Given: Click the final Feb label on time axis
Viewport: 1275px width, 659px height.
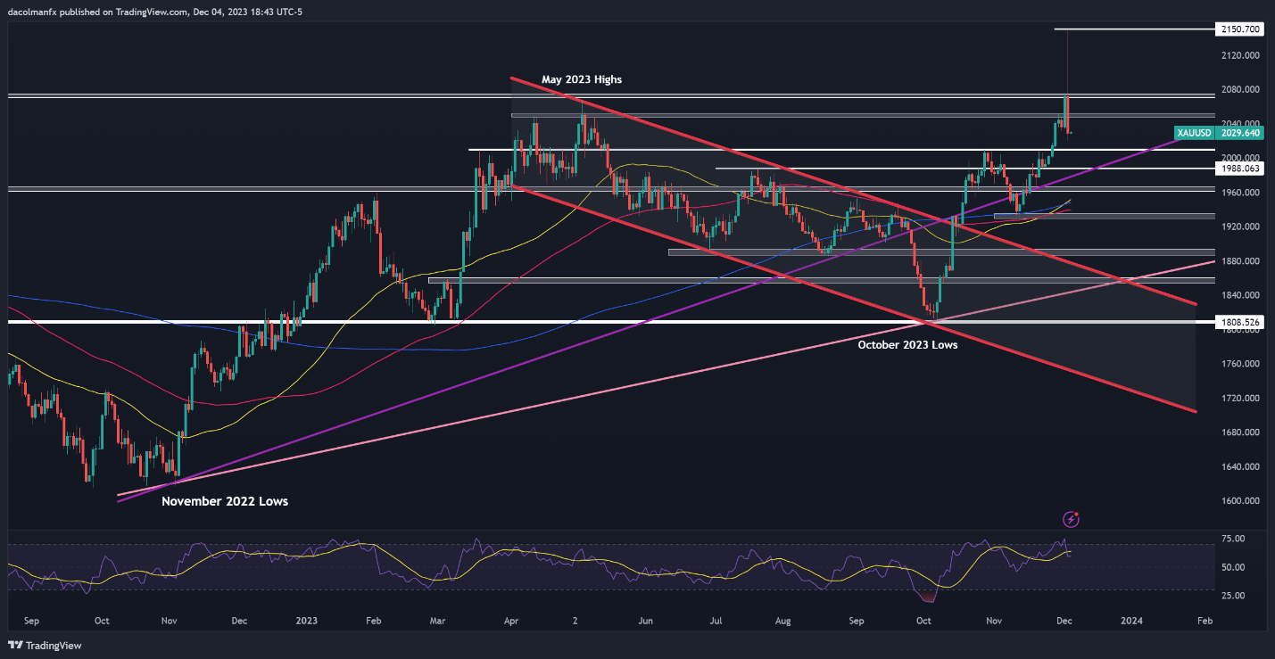Looking at the screenshot, I should coord(1205,620).
